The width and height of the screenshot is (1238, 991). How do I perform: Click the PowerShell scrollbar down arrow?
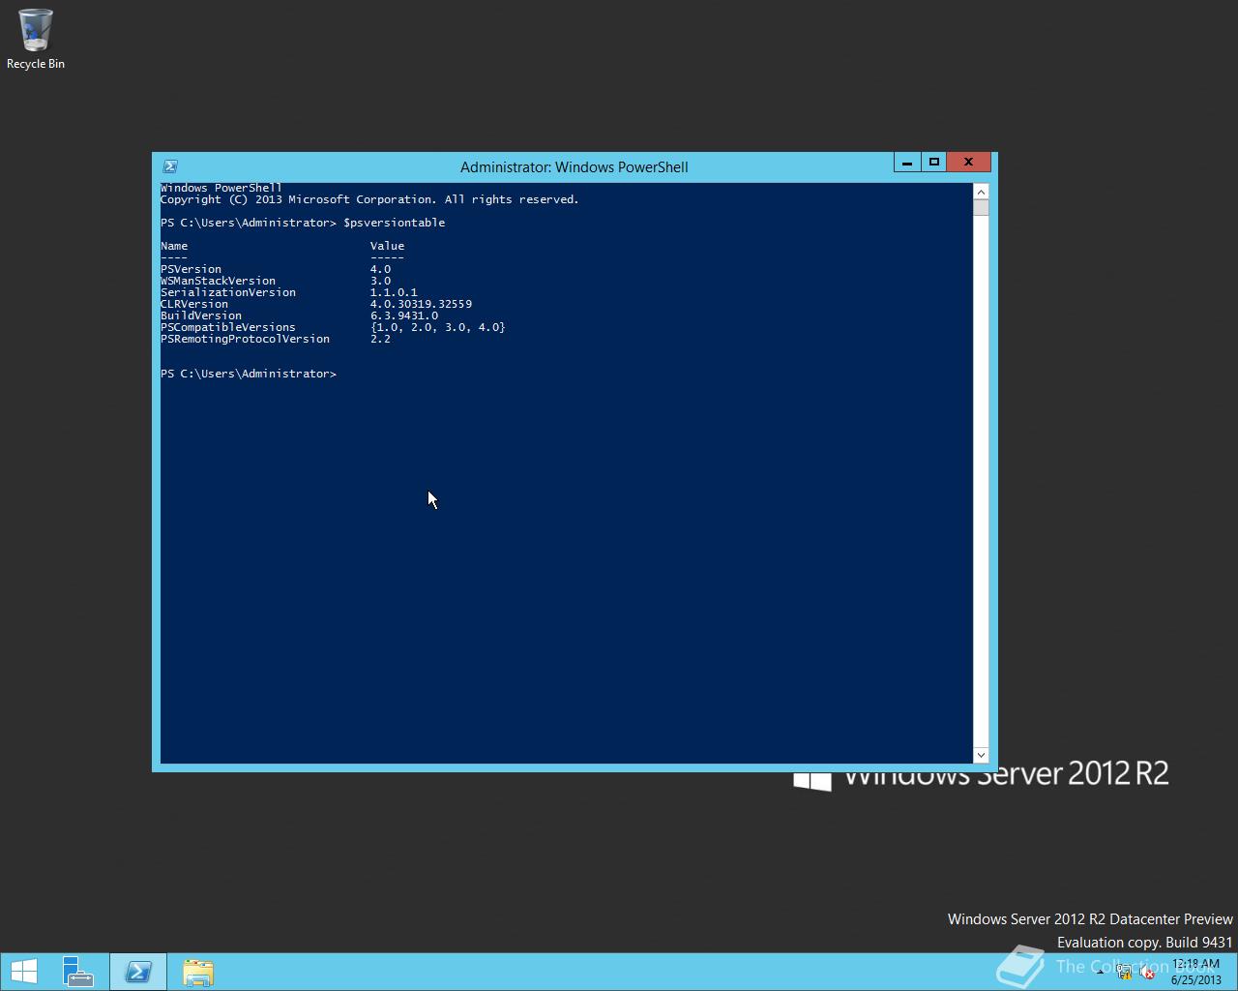click(x=981, y=755)
